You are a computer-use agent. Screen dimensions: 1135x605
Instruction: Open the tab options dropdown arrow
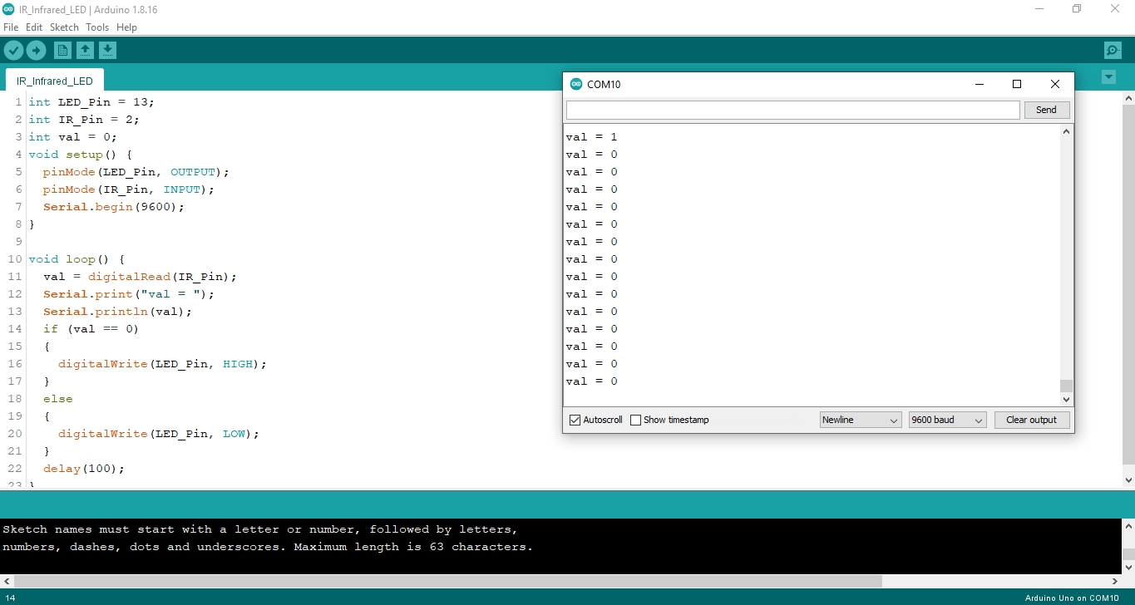pyautogui.click(x=1108, y=77)
